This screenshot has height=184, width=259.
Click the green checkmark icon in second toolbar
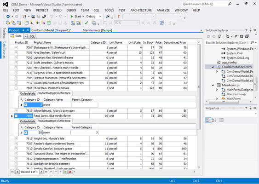(86, 23)
